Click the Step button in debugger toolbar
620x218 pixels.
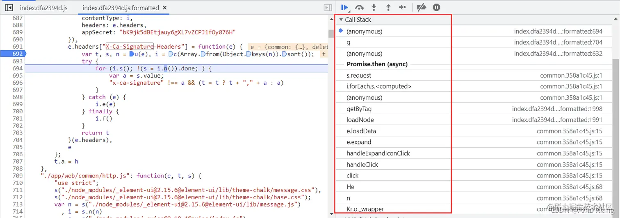[402, 7]
